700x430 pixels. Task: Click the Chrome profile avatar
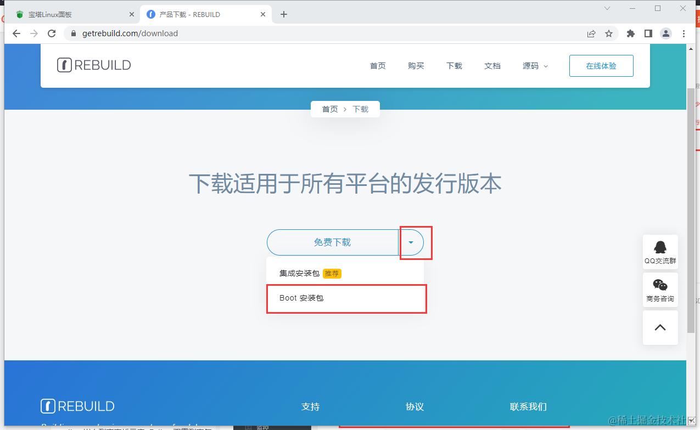(x=665, y=33)
